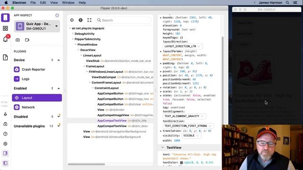The height and width of the screenshot is (170, 303).
Task: Expand the DebugActivity tree node
Action: (73, 34)
